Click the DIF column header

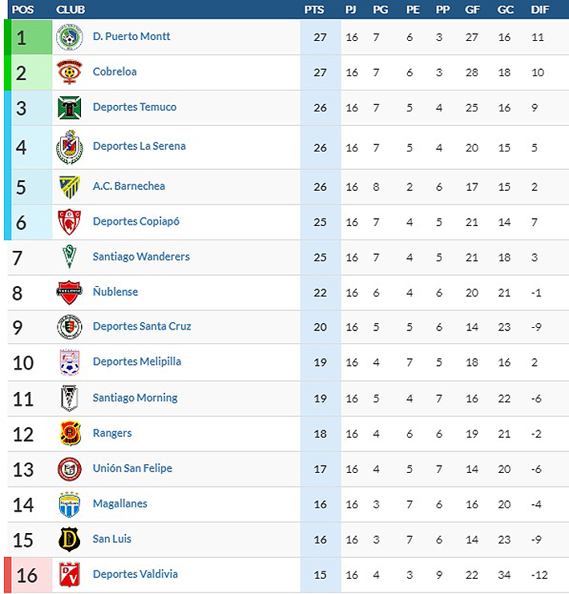pyautogui.click(x=540, y=10)
